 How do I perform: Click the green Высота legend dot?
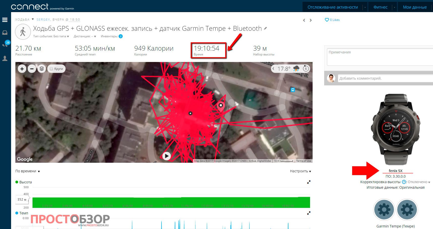17,182
